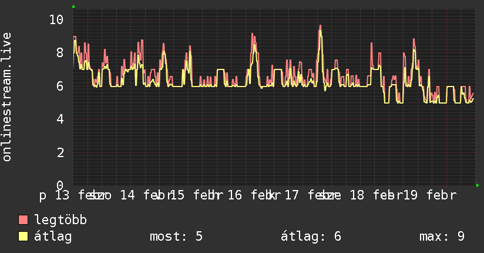
Task: Click the '18 febr' date label
Action: click(377, 195)
